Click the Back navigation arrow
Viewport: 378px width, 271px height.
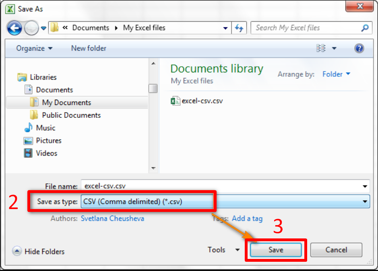[x=14, y=28]
